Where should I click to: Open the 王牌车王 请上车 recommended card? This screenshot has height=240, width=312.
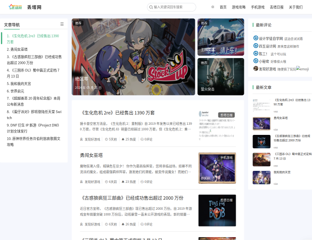click(221, 37)
